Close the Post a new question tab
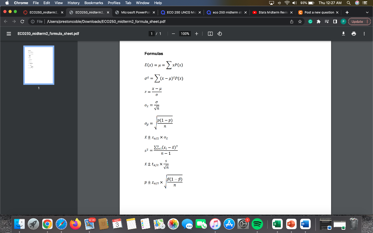373x233 pixels. click(x=337, y=12)
